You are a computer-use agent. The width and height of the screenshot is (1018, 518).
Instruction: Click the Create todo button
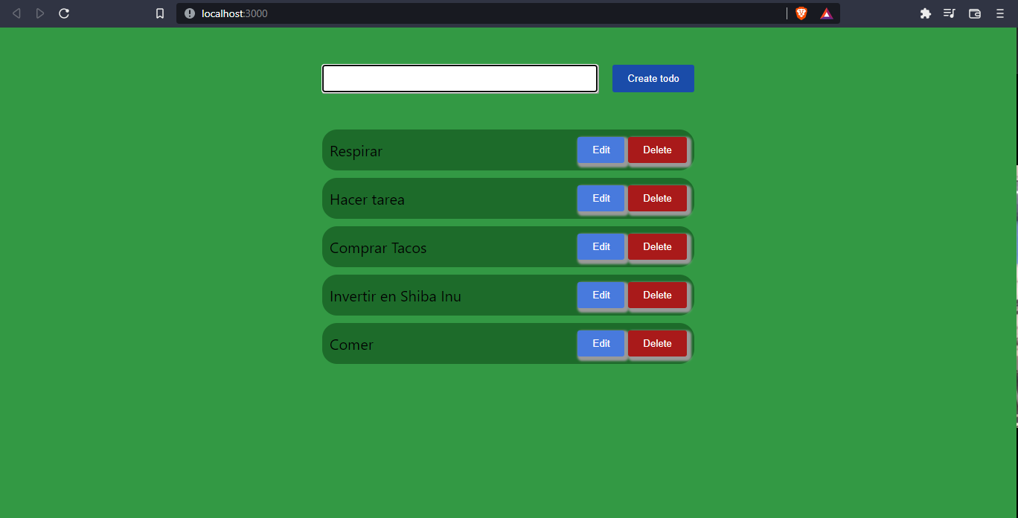[653, 78]
